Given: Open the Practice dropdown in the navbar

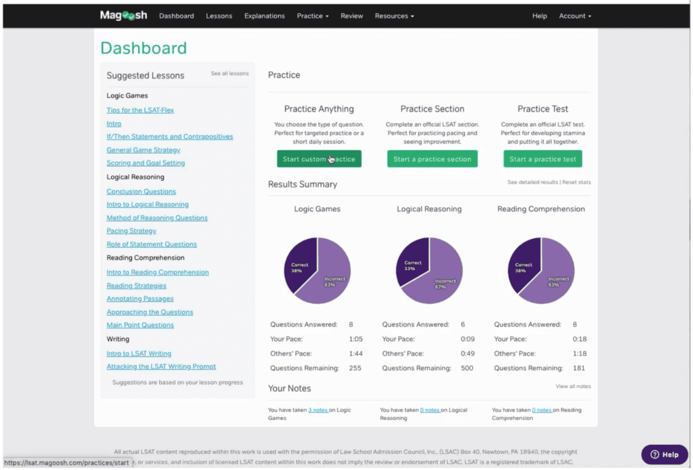Looking at the screenshot, I should coord(312,16).
